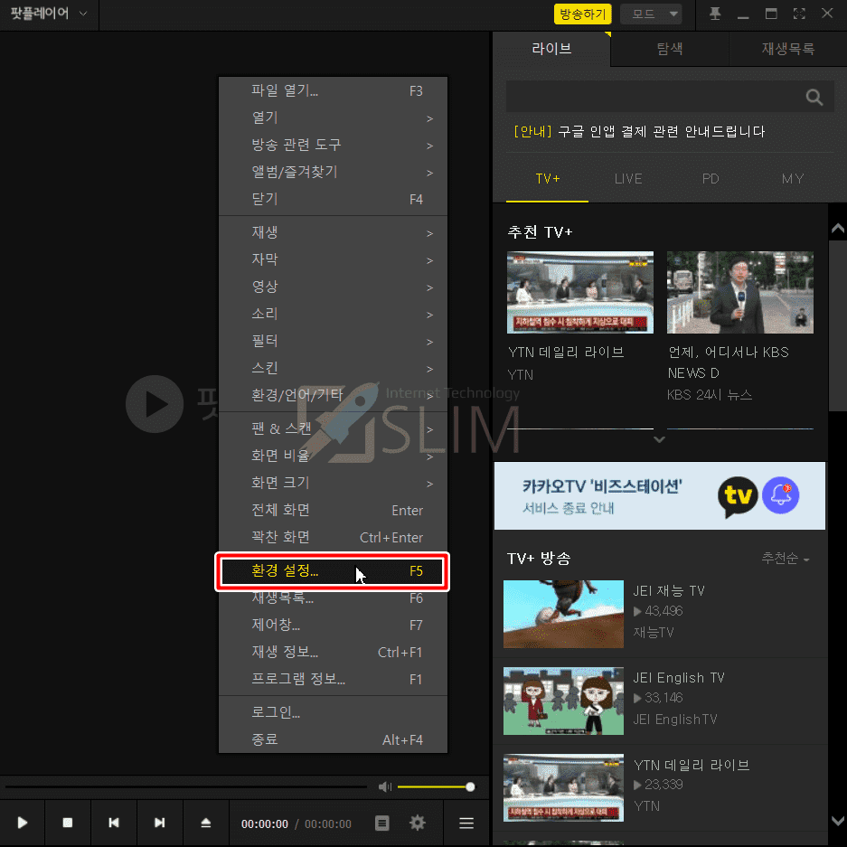Select 전체 화면 menu item
Screen dimensions: 847x847
pyautogui.click(x=334, y=510)
